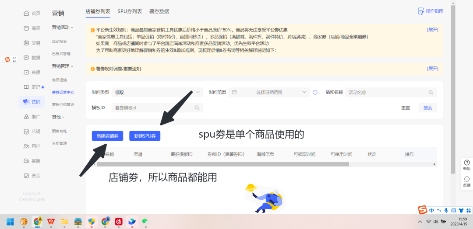Open the 帮助 help widget

[x=467, y=165]
